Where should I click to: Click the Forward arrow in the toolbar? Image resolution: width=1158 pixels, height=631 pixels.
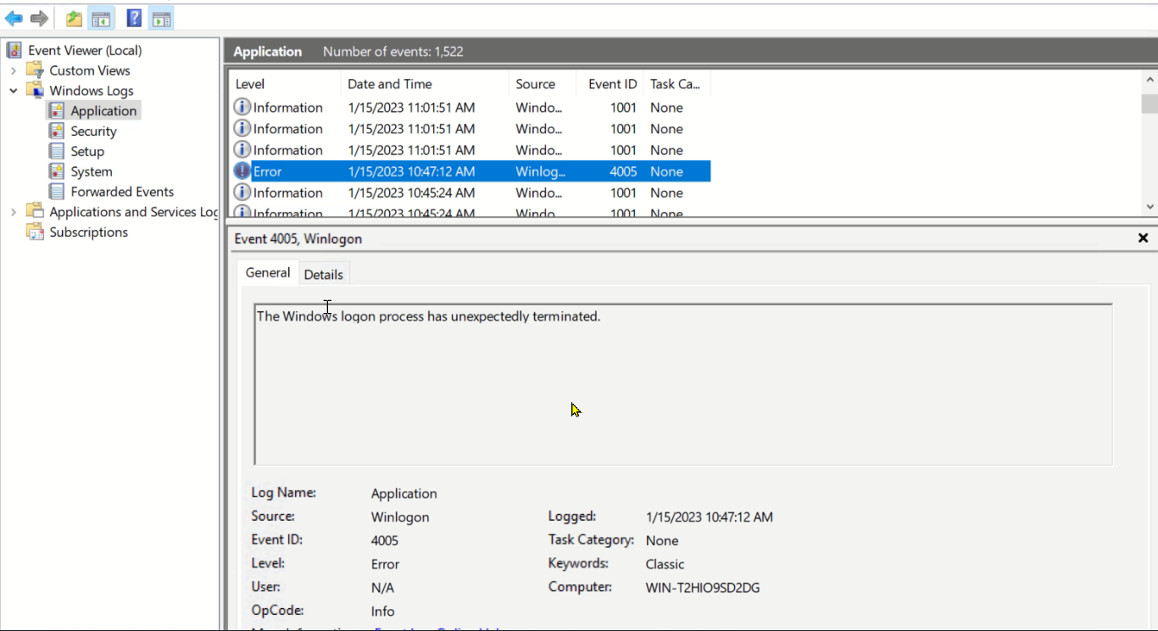pyautogui.click(x=39, y=18)
